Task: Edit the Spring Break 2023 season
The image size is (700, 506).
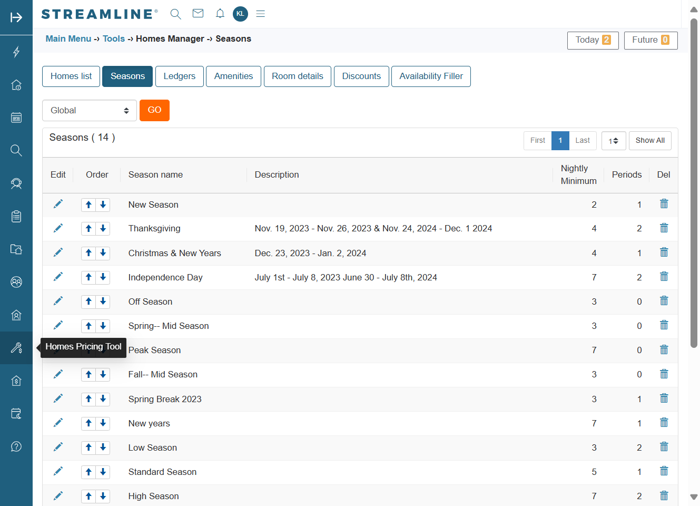Action: click(x=58, y=398)
